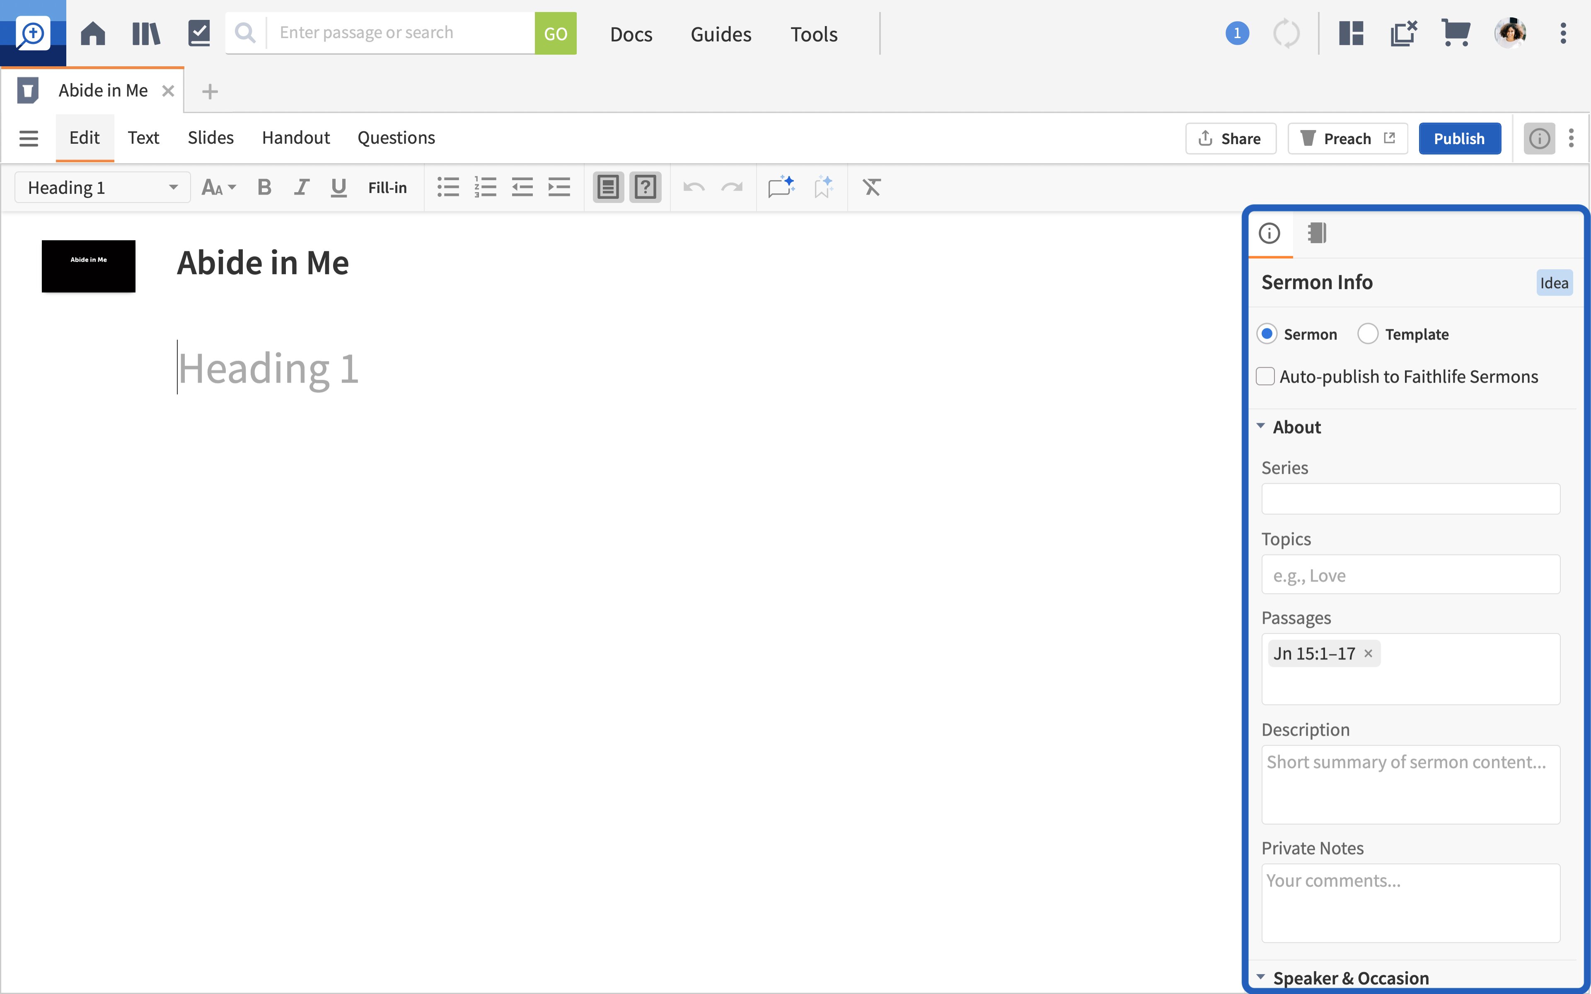Click the search magnifier icon
The image size is (1591, 994).
click(245, 33)
